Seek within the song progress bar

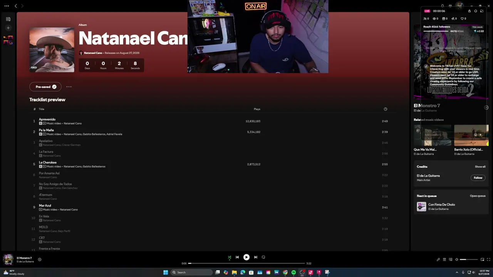tap(246, 264)
